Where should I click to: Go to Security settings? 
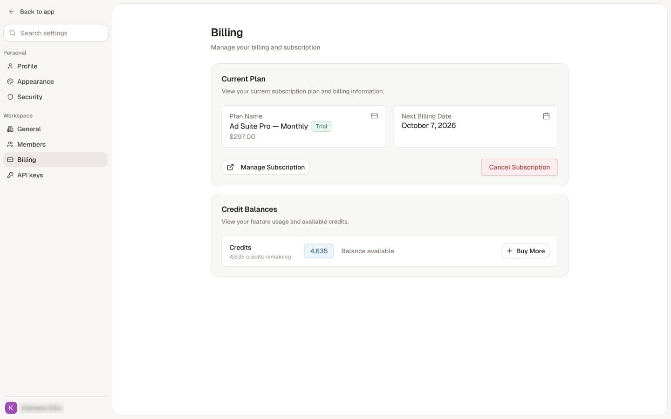[55, 97]
